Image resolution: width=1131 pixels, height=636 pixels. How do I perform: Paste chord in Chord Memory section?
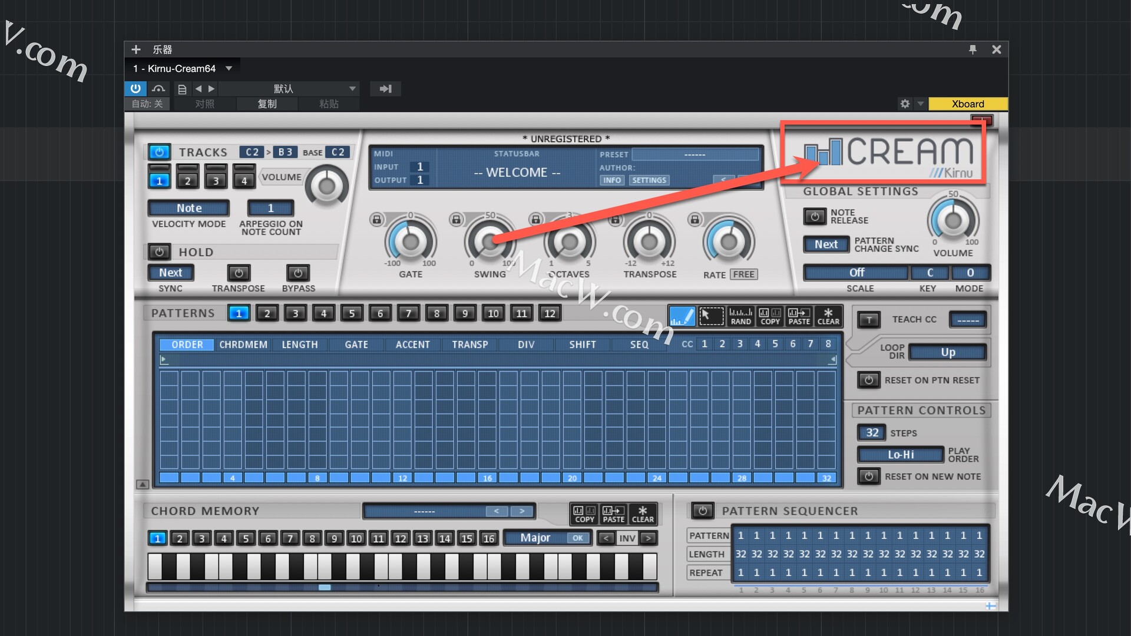coord(613,514)
